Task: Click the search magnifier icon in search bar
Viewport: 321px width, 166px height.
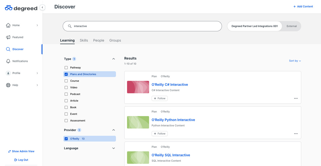Action: pos(70,26)
